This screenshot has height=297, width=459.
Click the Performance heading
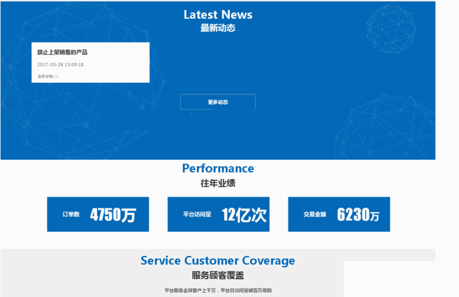pyautogui.click(x=217, y=168)
